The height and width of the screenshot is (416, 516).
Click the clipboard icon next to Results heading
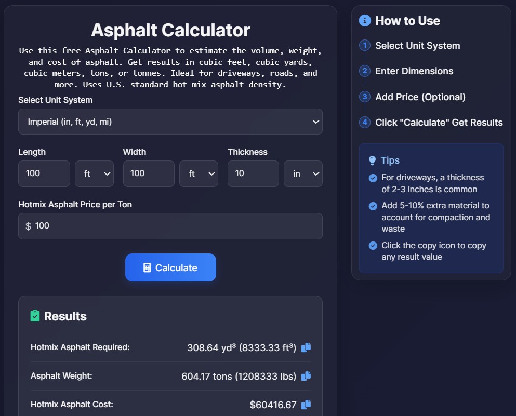click(35, 315)
